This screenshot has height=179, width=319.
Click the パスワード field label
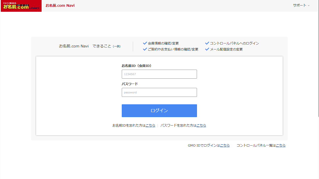[130, 84]
